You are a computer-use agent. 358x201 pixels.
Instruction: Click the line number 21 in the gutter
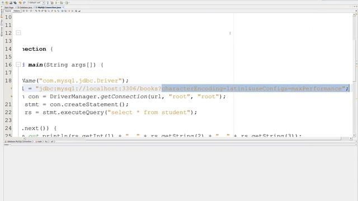(x=8, y=104)
